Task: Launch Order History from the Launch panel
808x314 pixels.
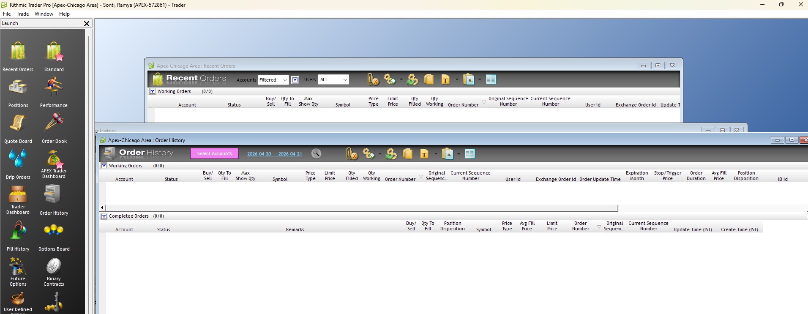Action: point(52,195)
